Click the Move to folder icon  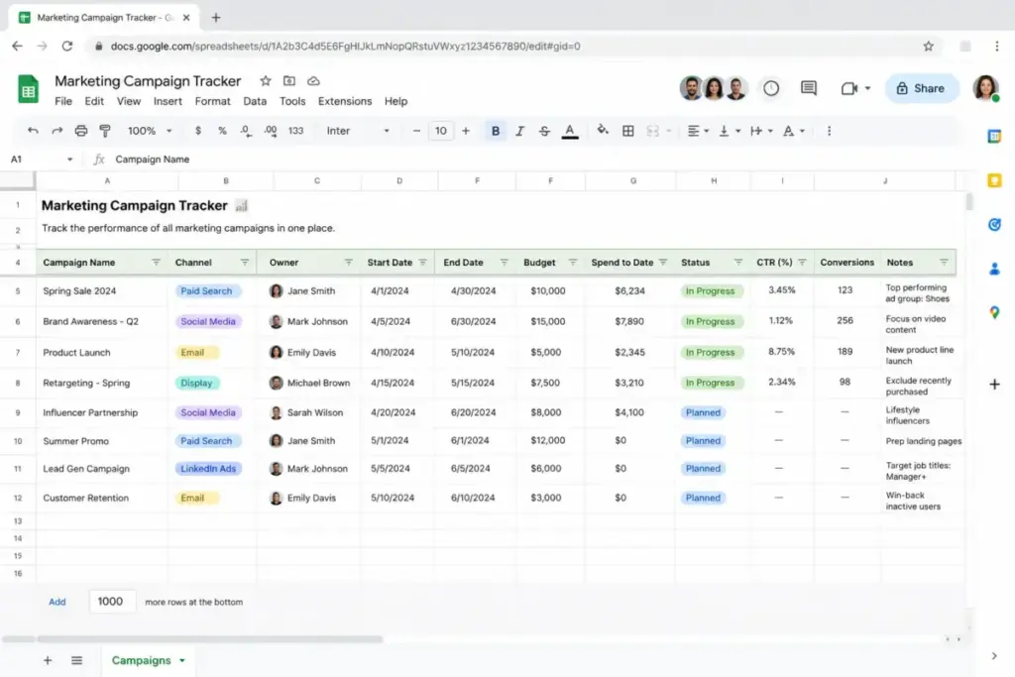289,81
